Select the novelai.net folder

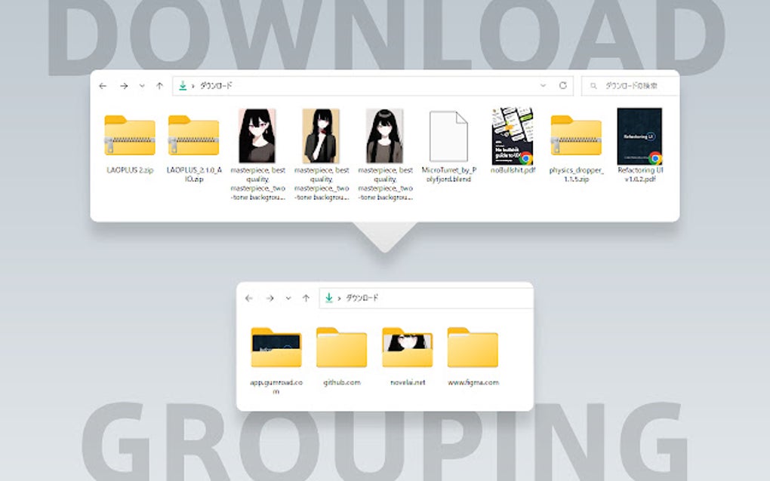(x=407, y=348)
